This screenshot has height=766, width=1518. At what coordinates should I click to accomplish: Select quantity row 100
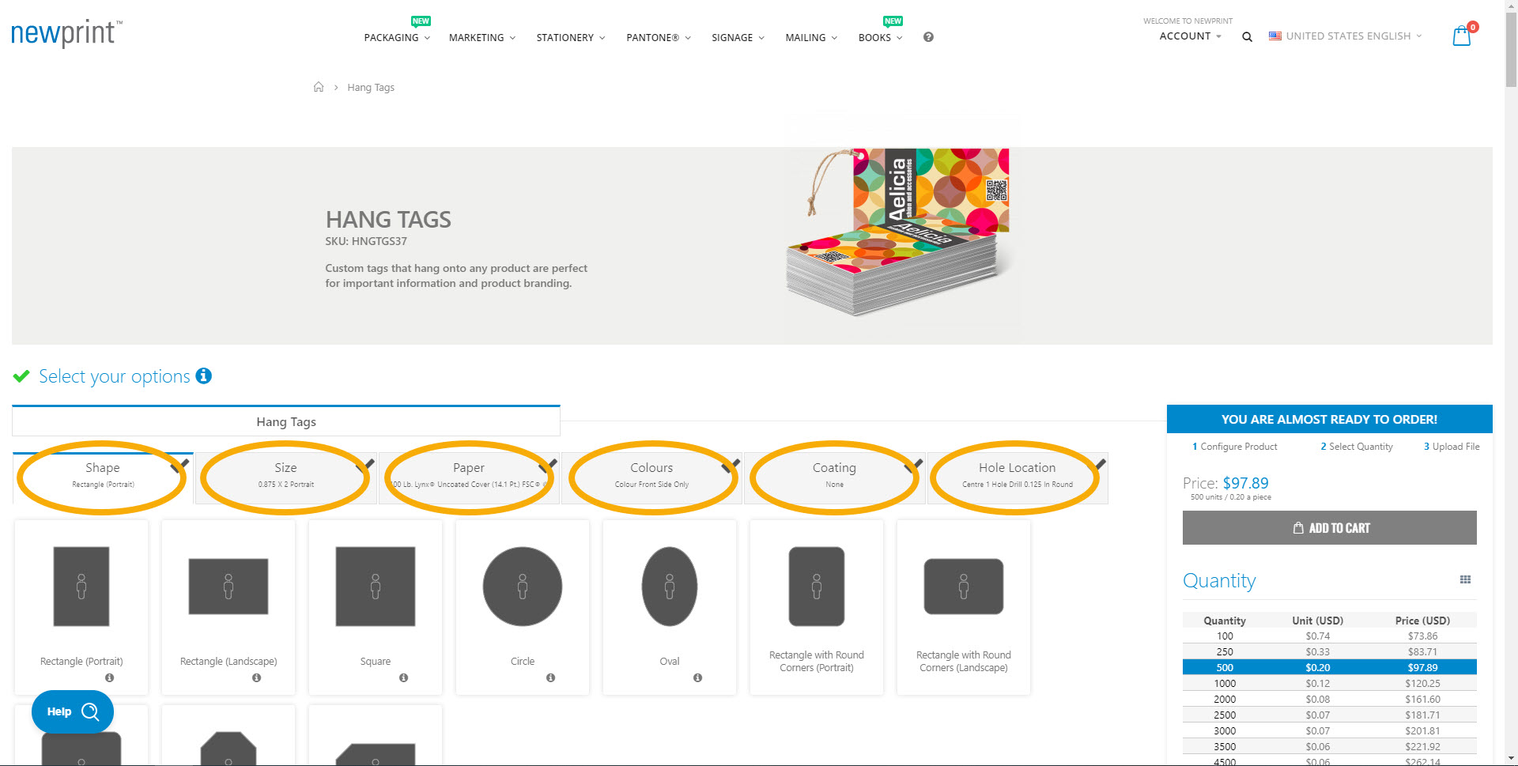1329,636
